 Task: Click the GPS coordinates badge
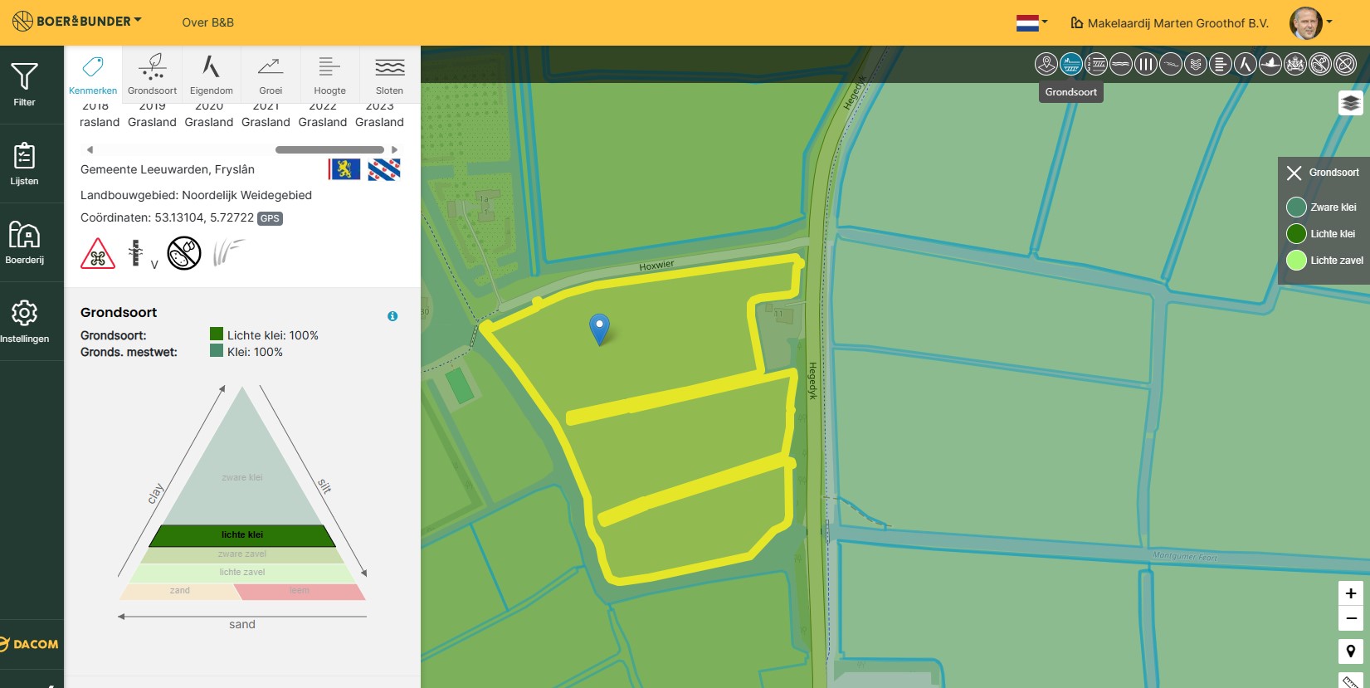270,218
